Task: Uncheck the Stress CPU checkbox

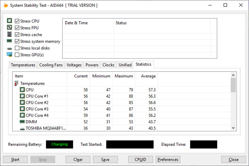Action: (17, 21)
